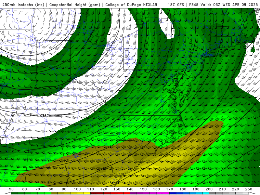Click the 50 knot legend value

[x=11, y=189]
